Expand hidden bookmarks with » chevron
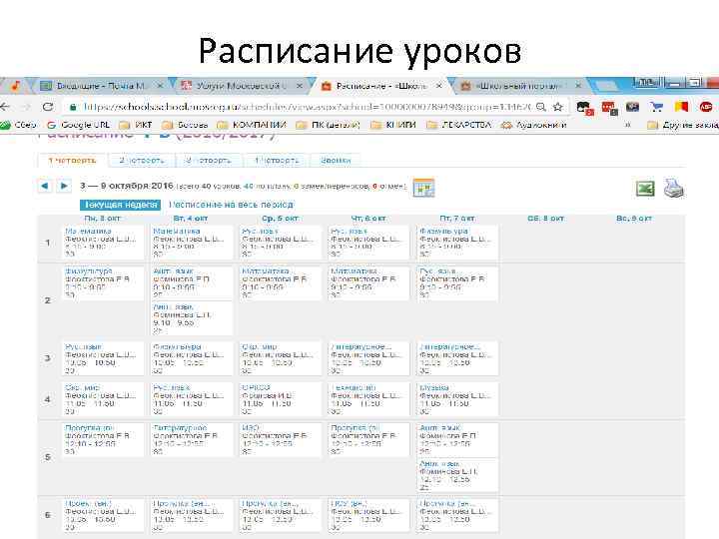Viewport: 719px width, 539px height. [x=628, y=125]
